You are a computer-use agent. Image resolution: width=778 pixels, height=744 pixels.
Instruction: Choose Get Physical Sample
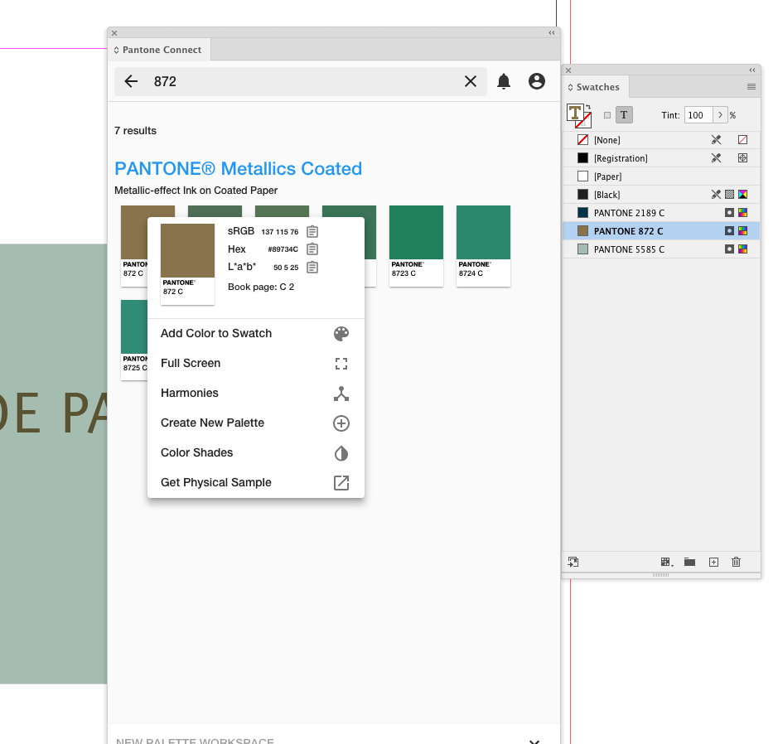point(255,482)
